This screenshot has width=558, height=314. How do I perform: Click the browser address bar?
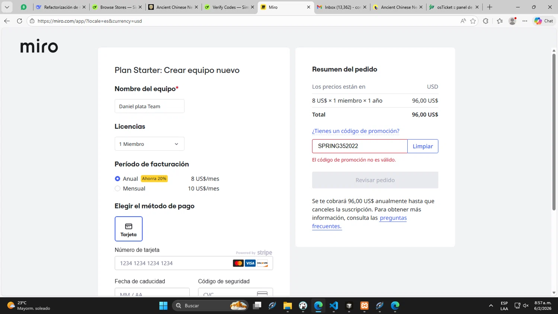[x=246, y=21]
